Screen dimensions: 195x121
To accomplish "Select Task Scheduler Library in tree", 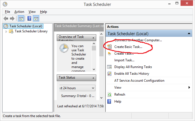I will (x=31, y=31).
